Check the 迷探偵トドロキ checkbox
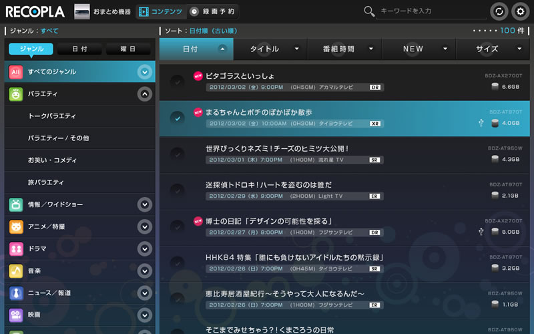Viewport: 534px width, 334px height. coord(178,191)
